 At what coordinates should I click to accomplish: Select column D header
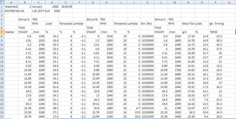tap(52, 3)
